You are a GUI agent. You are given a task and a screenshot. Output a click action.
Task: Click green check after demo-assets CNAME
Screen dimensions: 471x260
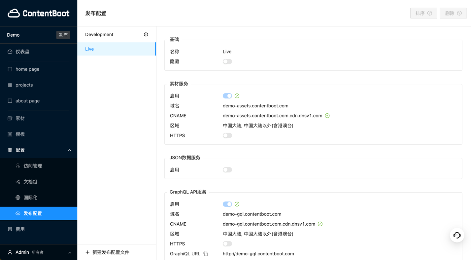pos(327,116)
